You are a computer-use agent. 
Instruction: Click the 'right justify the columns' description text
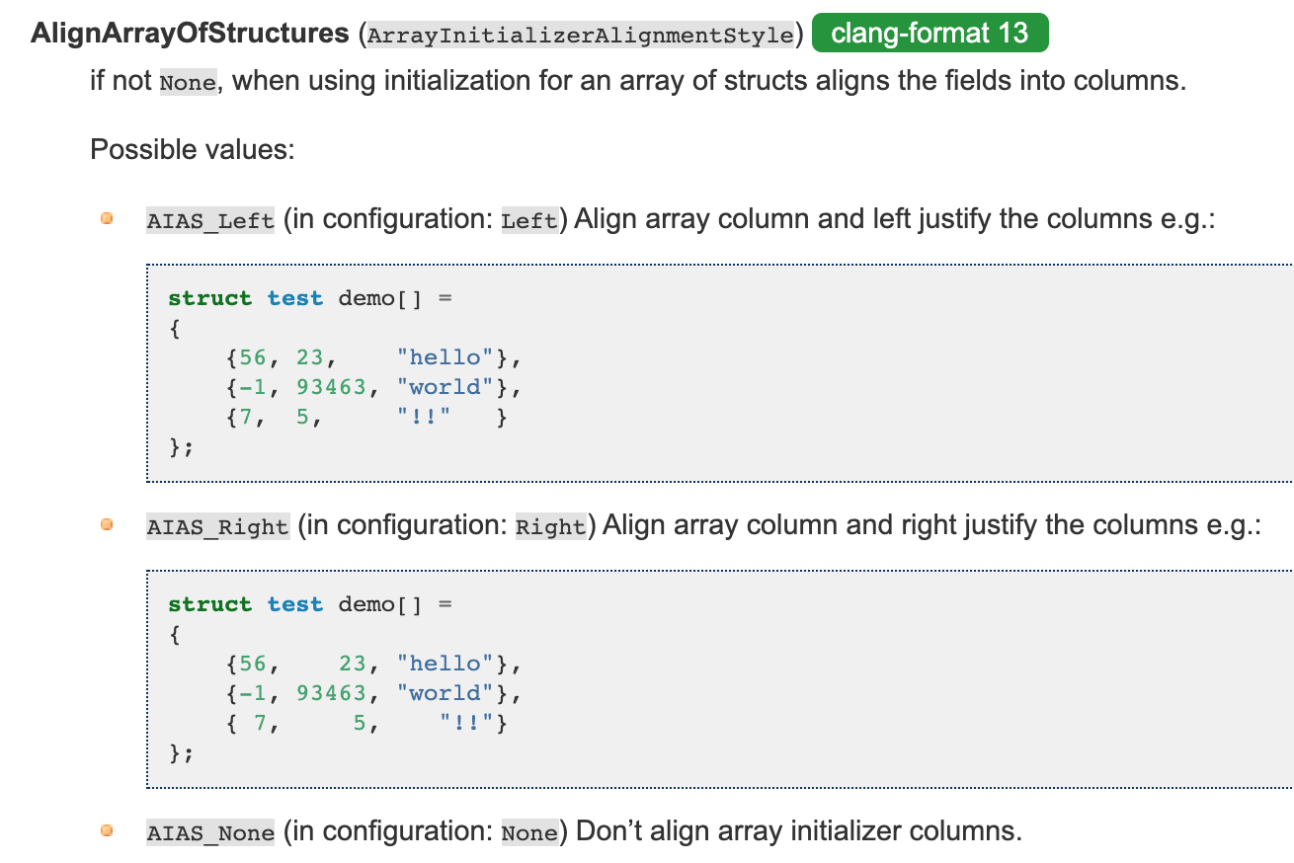tap(1050, 524)
